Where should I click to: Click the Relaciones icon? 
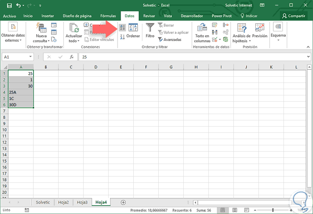coord(226,32)
